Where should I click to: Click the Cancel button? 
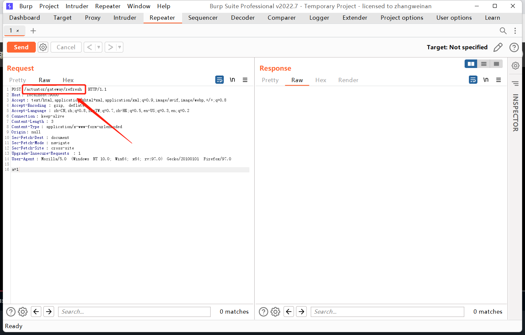(66, 47)
